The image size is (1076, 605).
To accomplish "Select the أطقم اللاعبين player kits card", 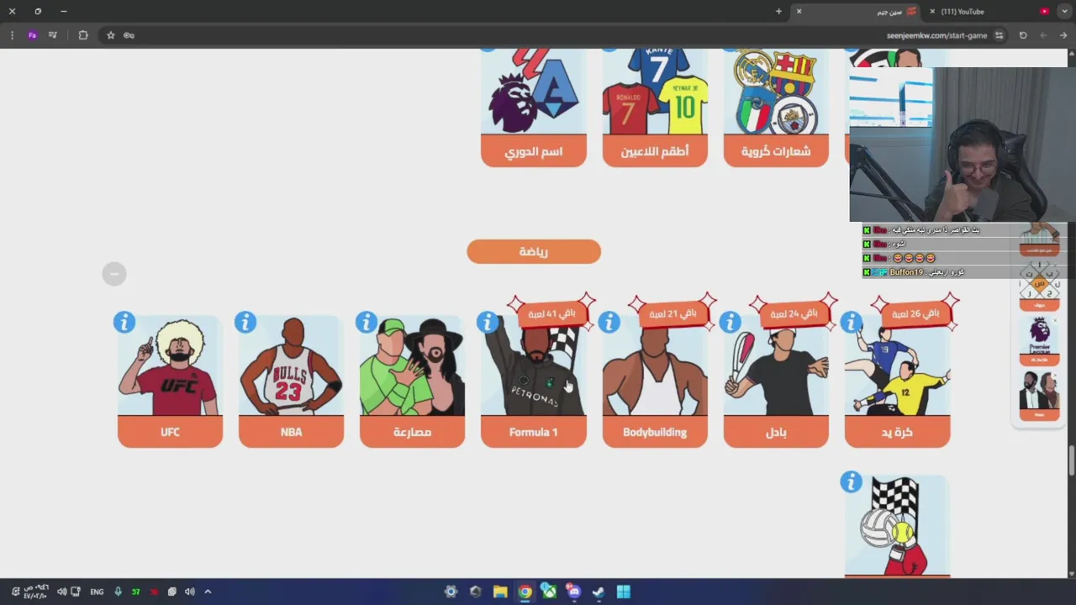I will click(x=654, y=108).
